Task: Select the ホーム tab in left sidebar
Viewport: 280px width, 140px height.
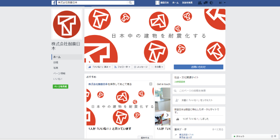Action: pos(67,57)
